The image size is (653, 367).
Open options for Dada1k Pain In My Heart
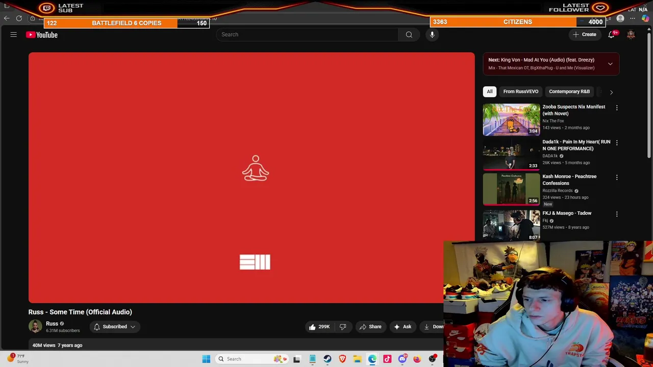coord(617,143)
